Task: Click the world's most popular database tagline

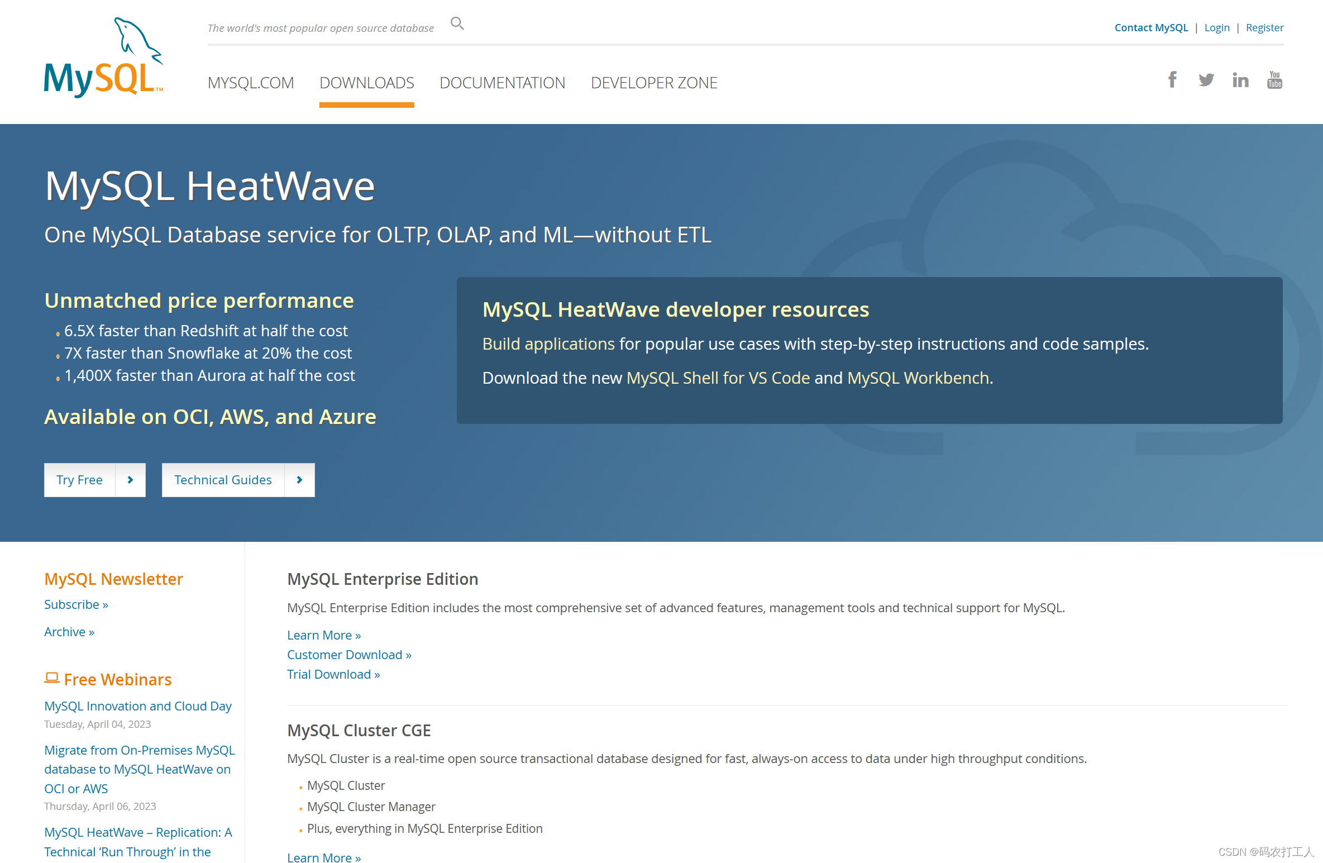Action: [321, 28]
